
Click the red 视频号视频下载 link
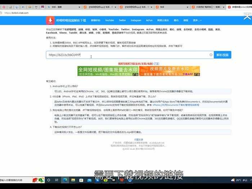[135, 64]
